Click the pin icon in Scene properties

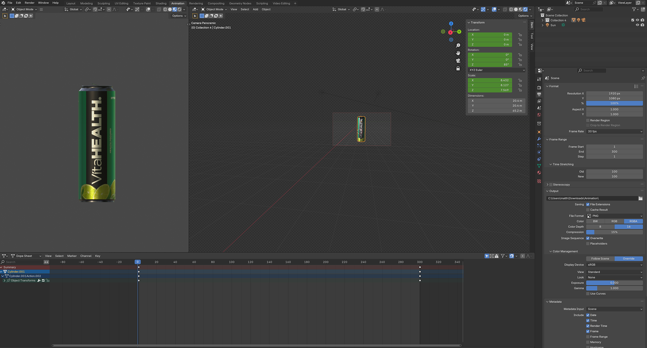tap(643, 78)
